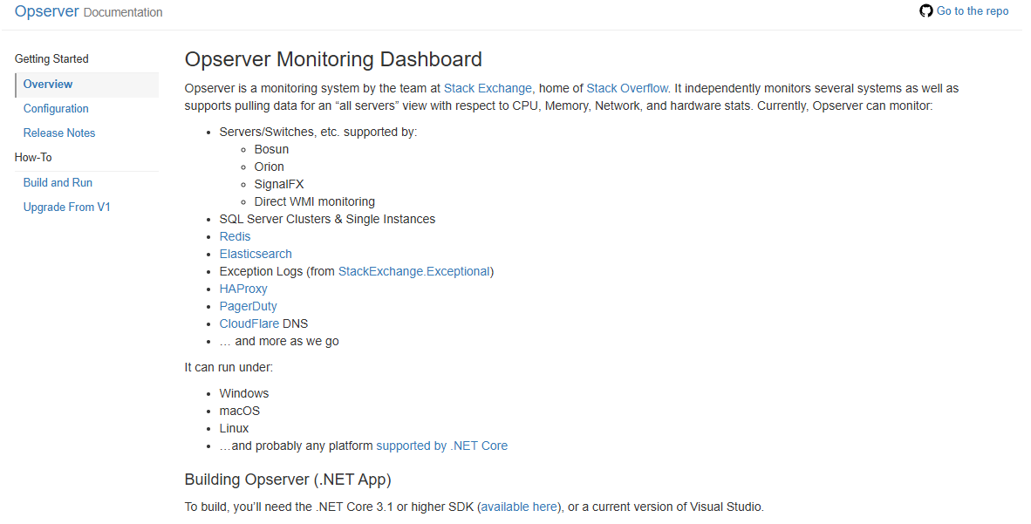Image resolution: width=1031 pixels, height=524 pixels.
Task: Go to Release Notes in sidebar
Action: click(x=59, y=133)
